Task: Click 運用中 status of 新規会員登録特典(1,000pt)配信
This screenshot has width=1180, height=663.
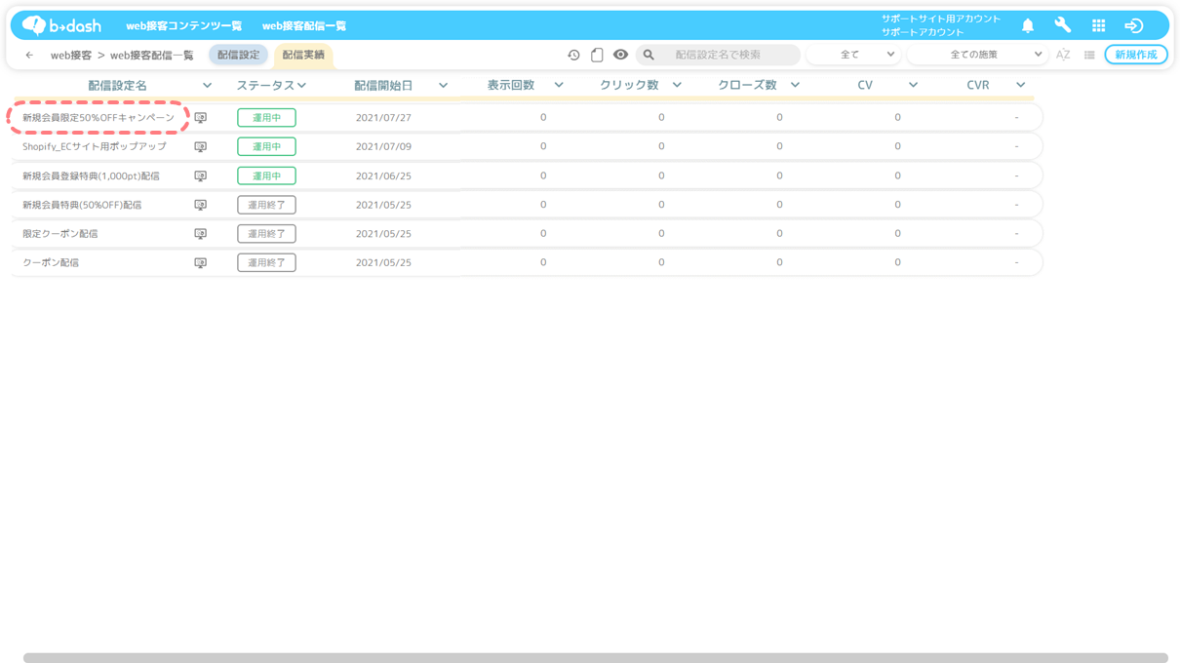Action: [266, 175]
